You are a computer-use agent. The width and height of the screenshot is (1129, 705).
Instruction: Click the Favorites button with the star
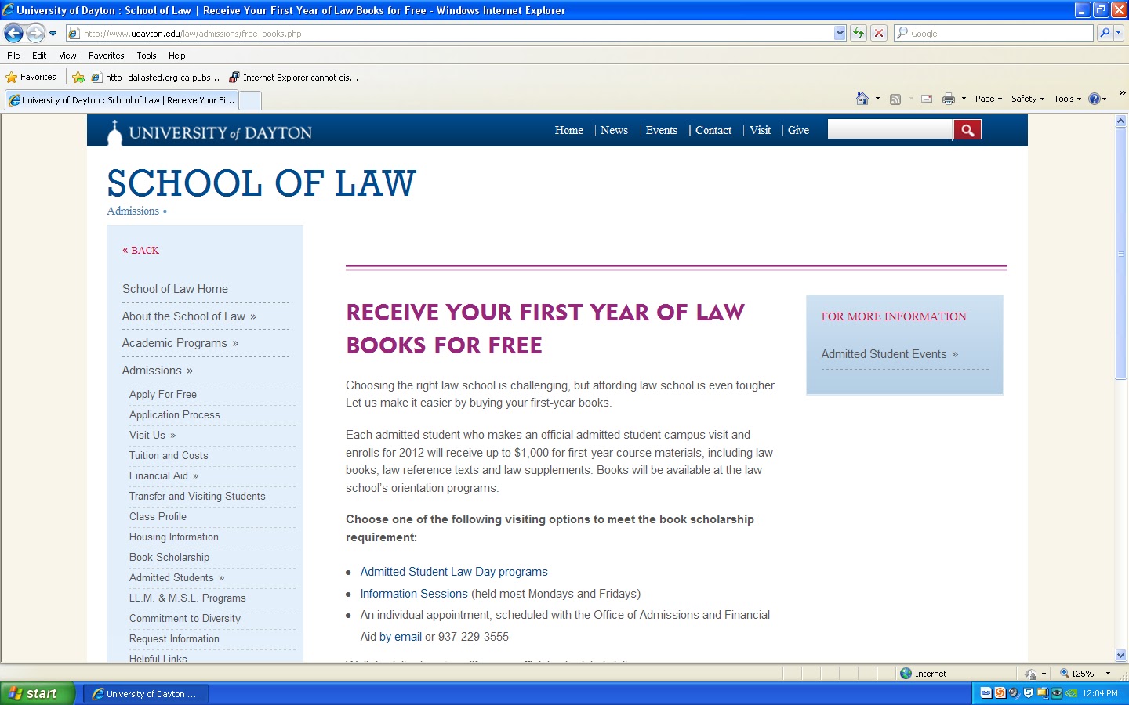(31, 78)
